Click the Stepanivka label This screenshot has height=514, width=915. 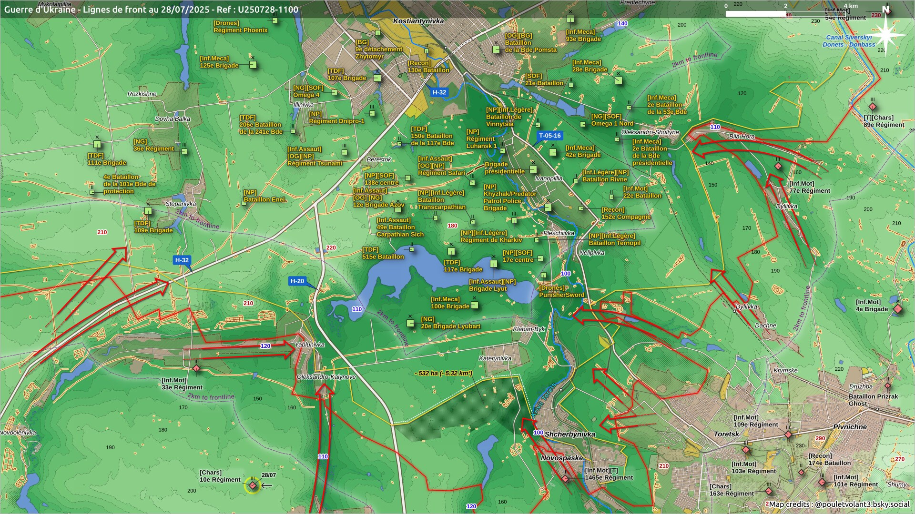(181, 204)
